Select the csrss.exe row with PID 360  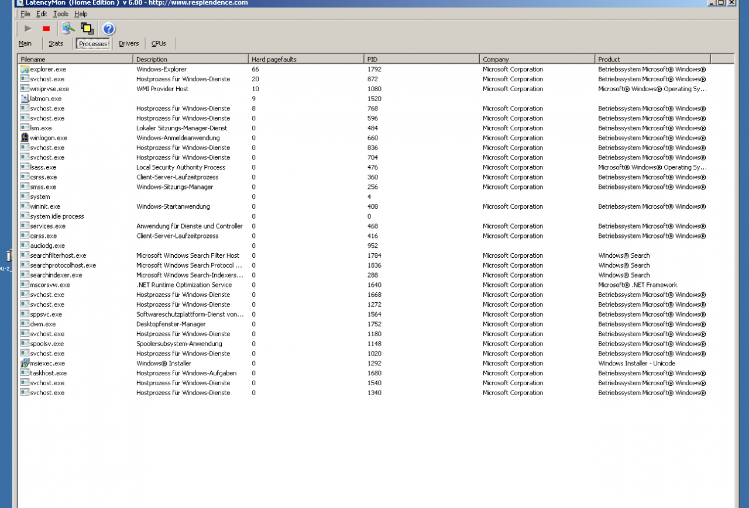(x=376, y=177)
